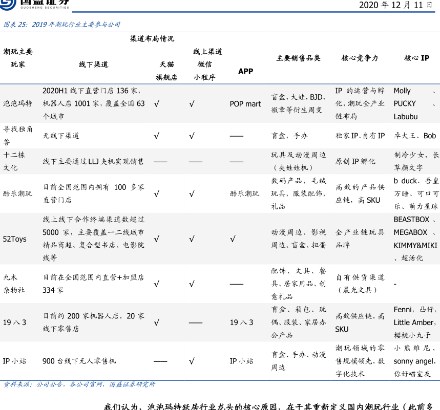The image size is (440, 410).
Task: Click the 线上线下合作终端渠道数超过 5000 家 cell
Action: [x=93, y=239]
